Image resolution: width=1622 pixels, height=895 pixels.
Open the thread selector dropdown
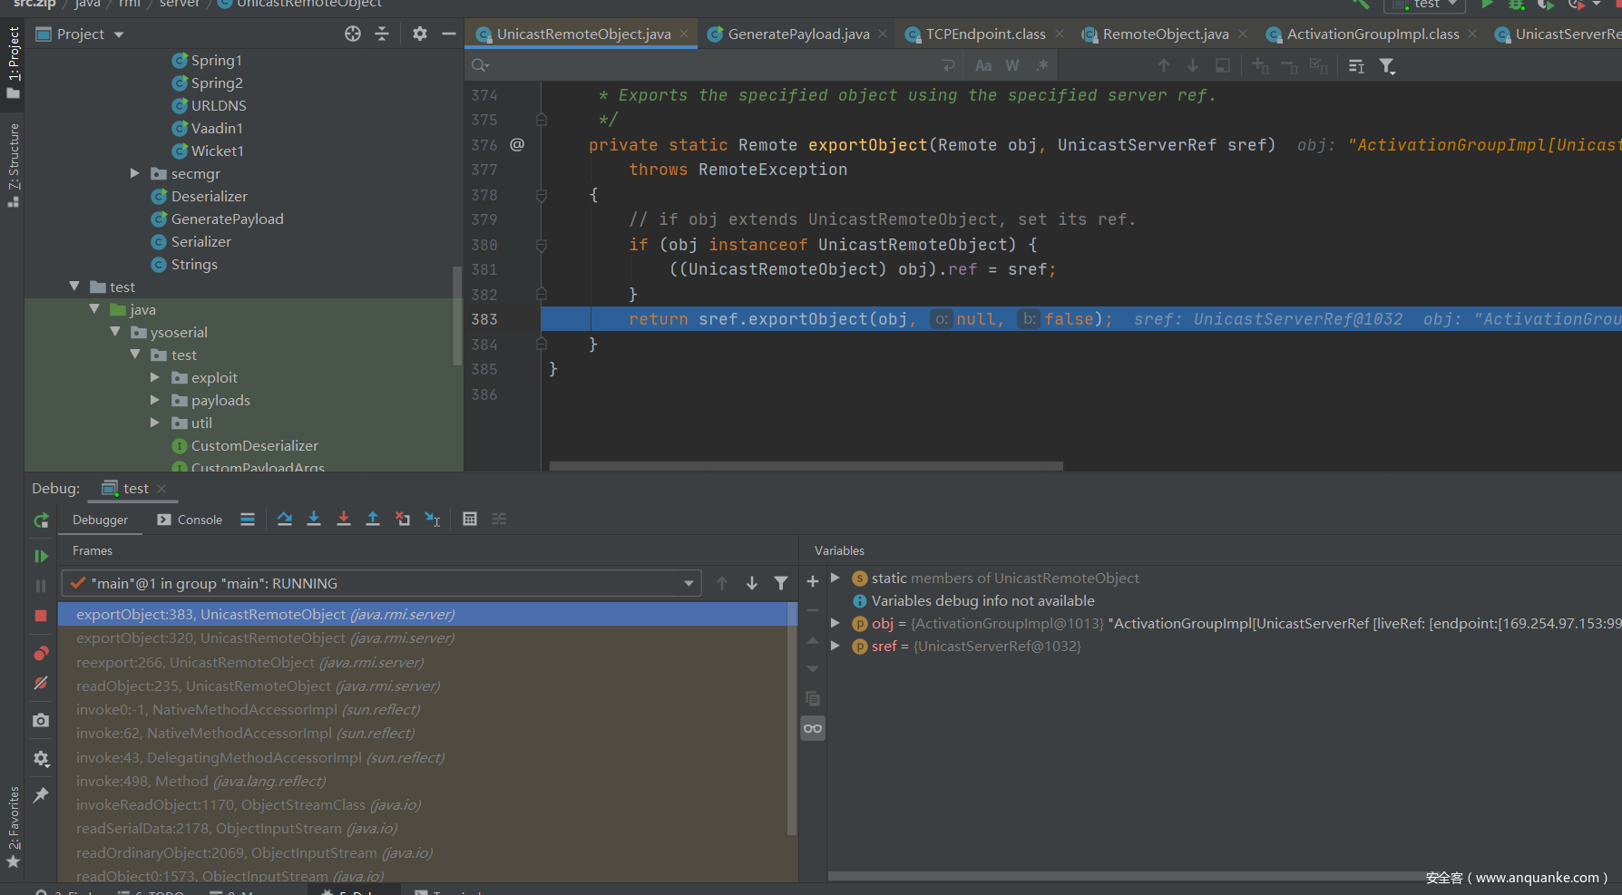click(689, 584)
